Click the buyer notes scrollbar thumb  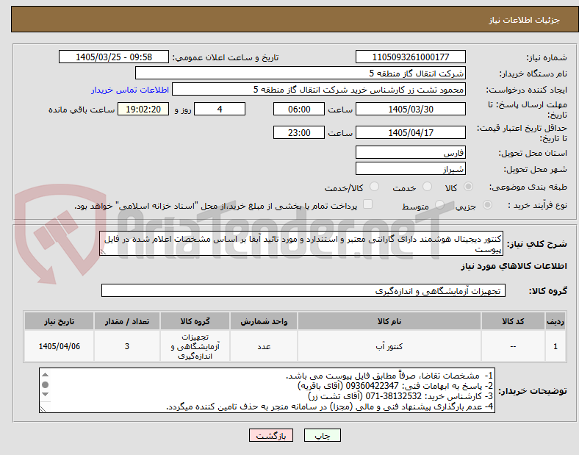(x=45, y=385)
